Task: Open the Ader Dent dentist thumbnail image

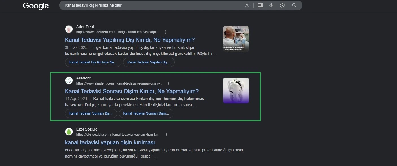Action: click(236, 39)
